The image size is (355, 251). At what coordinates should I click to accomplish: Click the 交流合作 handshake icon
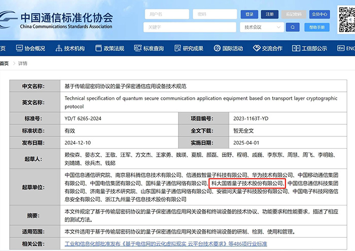[257, 48]
